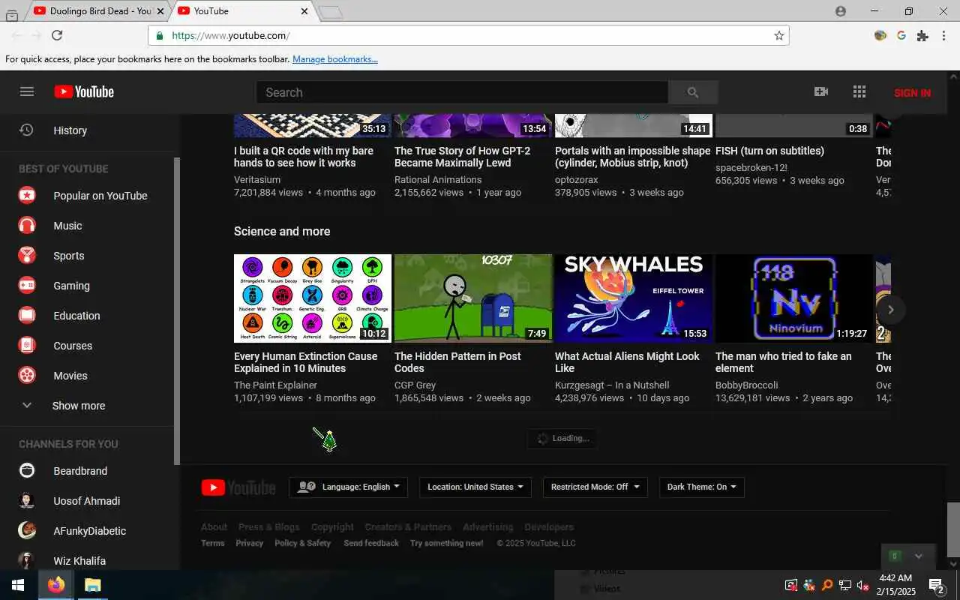Click the search magnifier button

[x=693, y=92]
